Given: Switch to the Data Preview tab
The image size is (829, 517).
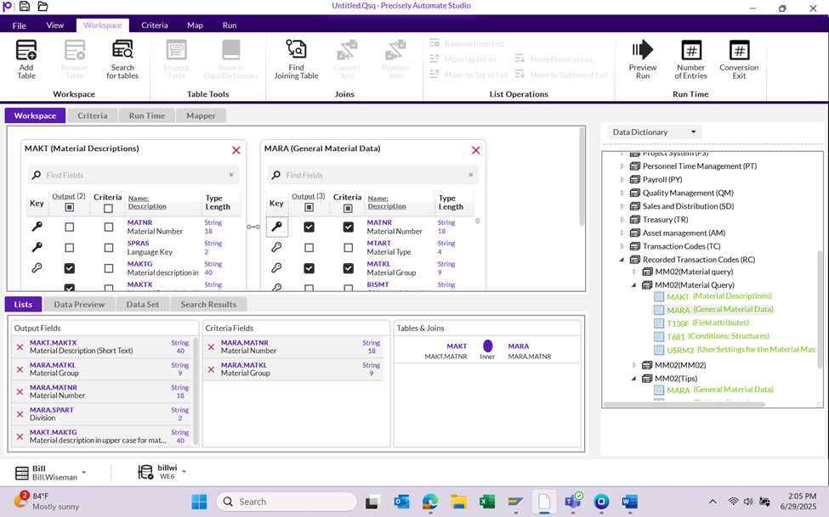Looking at the screenshot, I should (x=79, y=304).
